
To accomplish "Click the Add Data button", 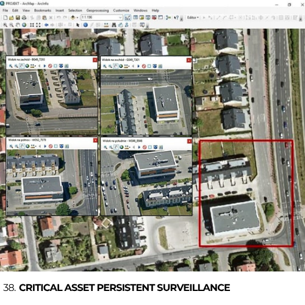I will 73,18.
